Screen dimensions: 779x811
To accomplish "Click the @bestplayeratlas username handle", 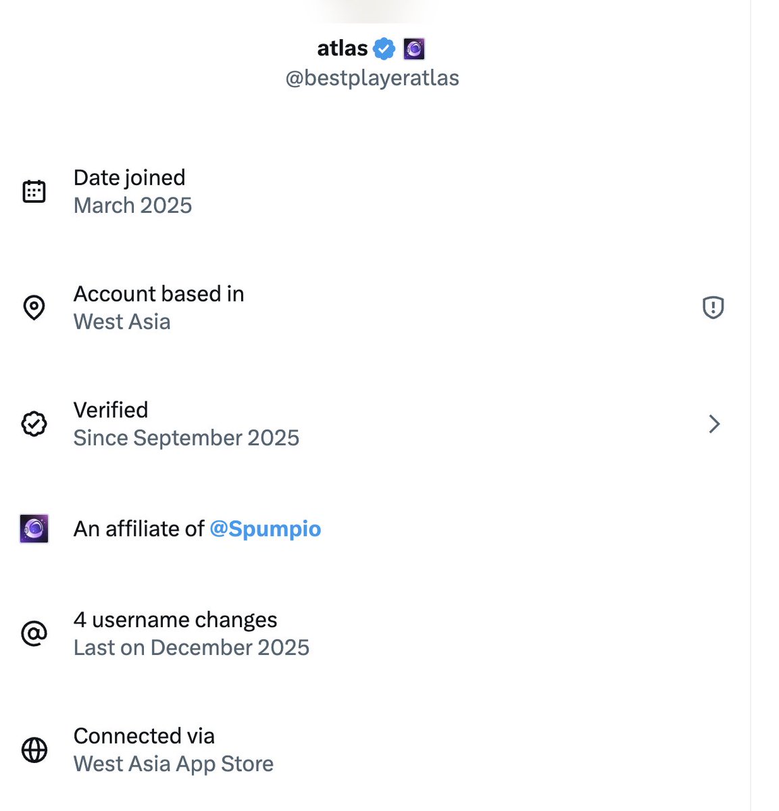I will (x=372, y=78).
